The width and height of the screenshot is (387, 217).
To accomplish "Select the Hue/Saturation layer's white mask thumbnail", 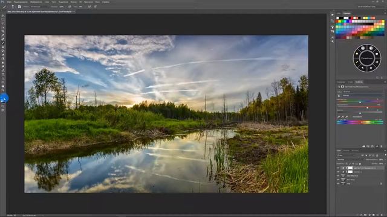I will click(350, 168).
